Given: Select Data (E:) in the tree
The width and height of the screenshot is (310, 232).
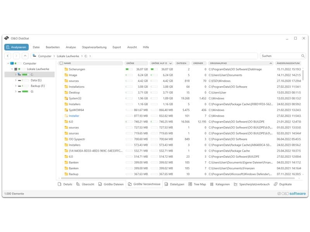Looking at the screenshot, I should tap(36, 80).
